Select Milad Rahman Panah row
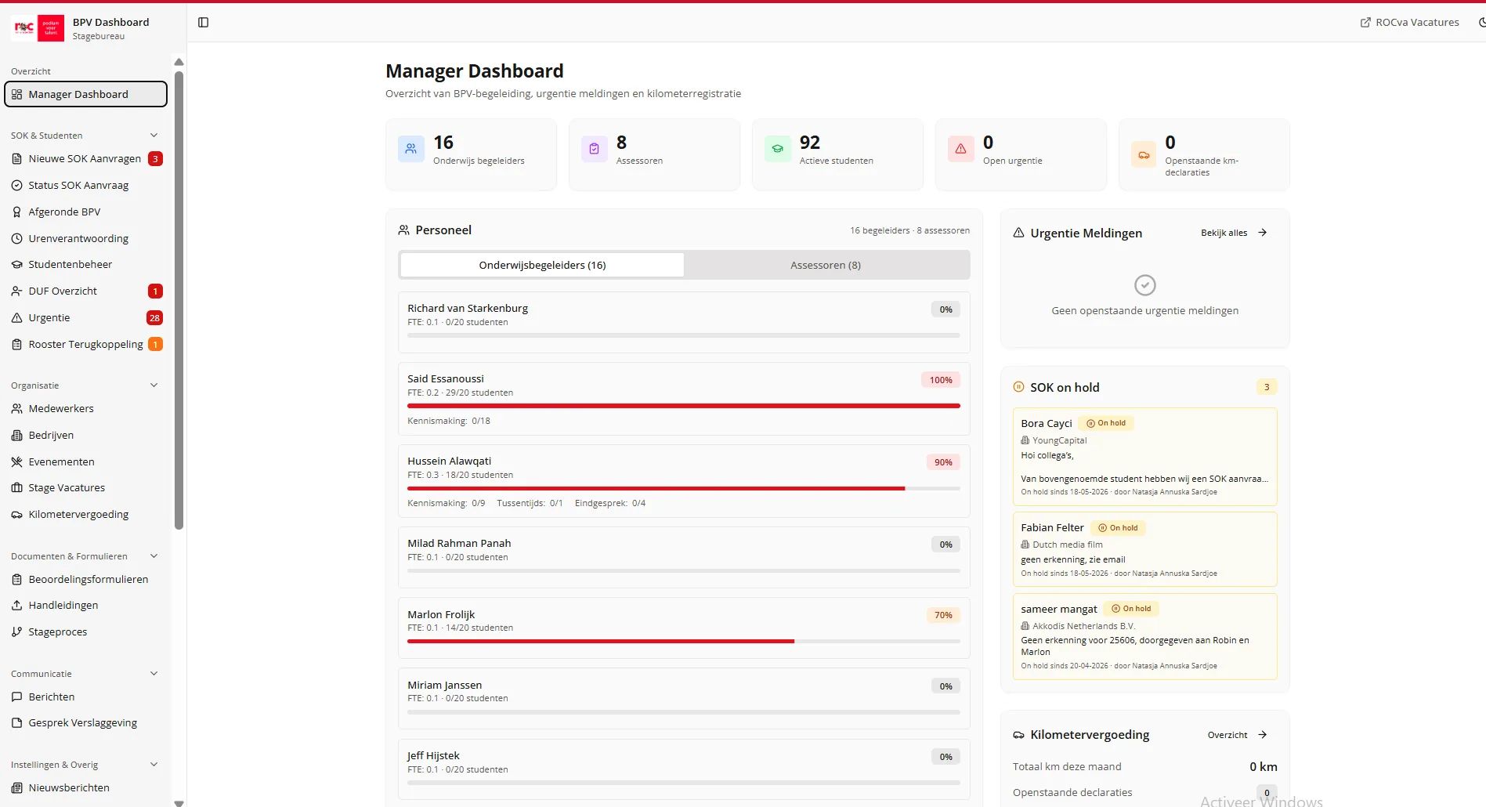The width and height of the screenshot is (1486, 807). pos(684,557)
